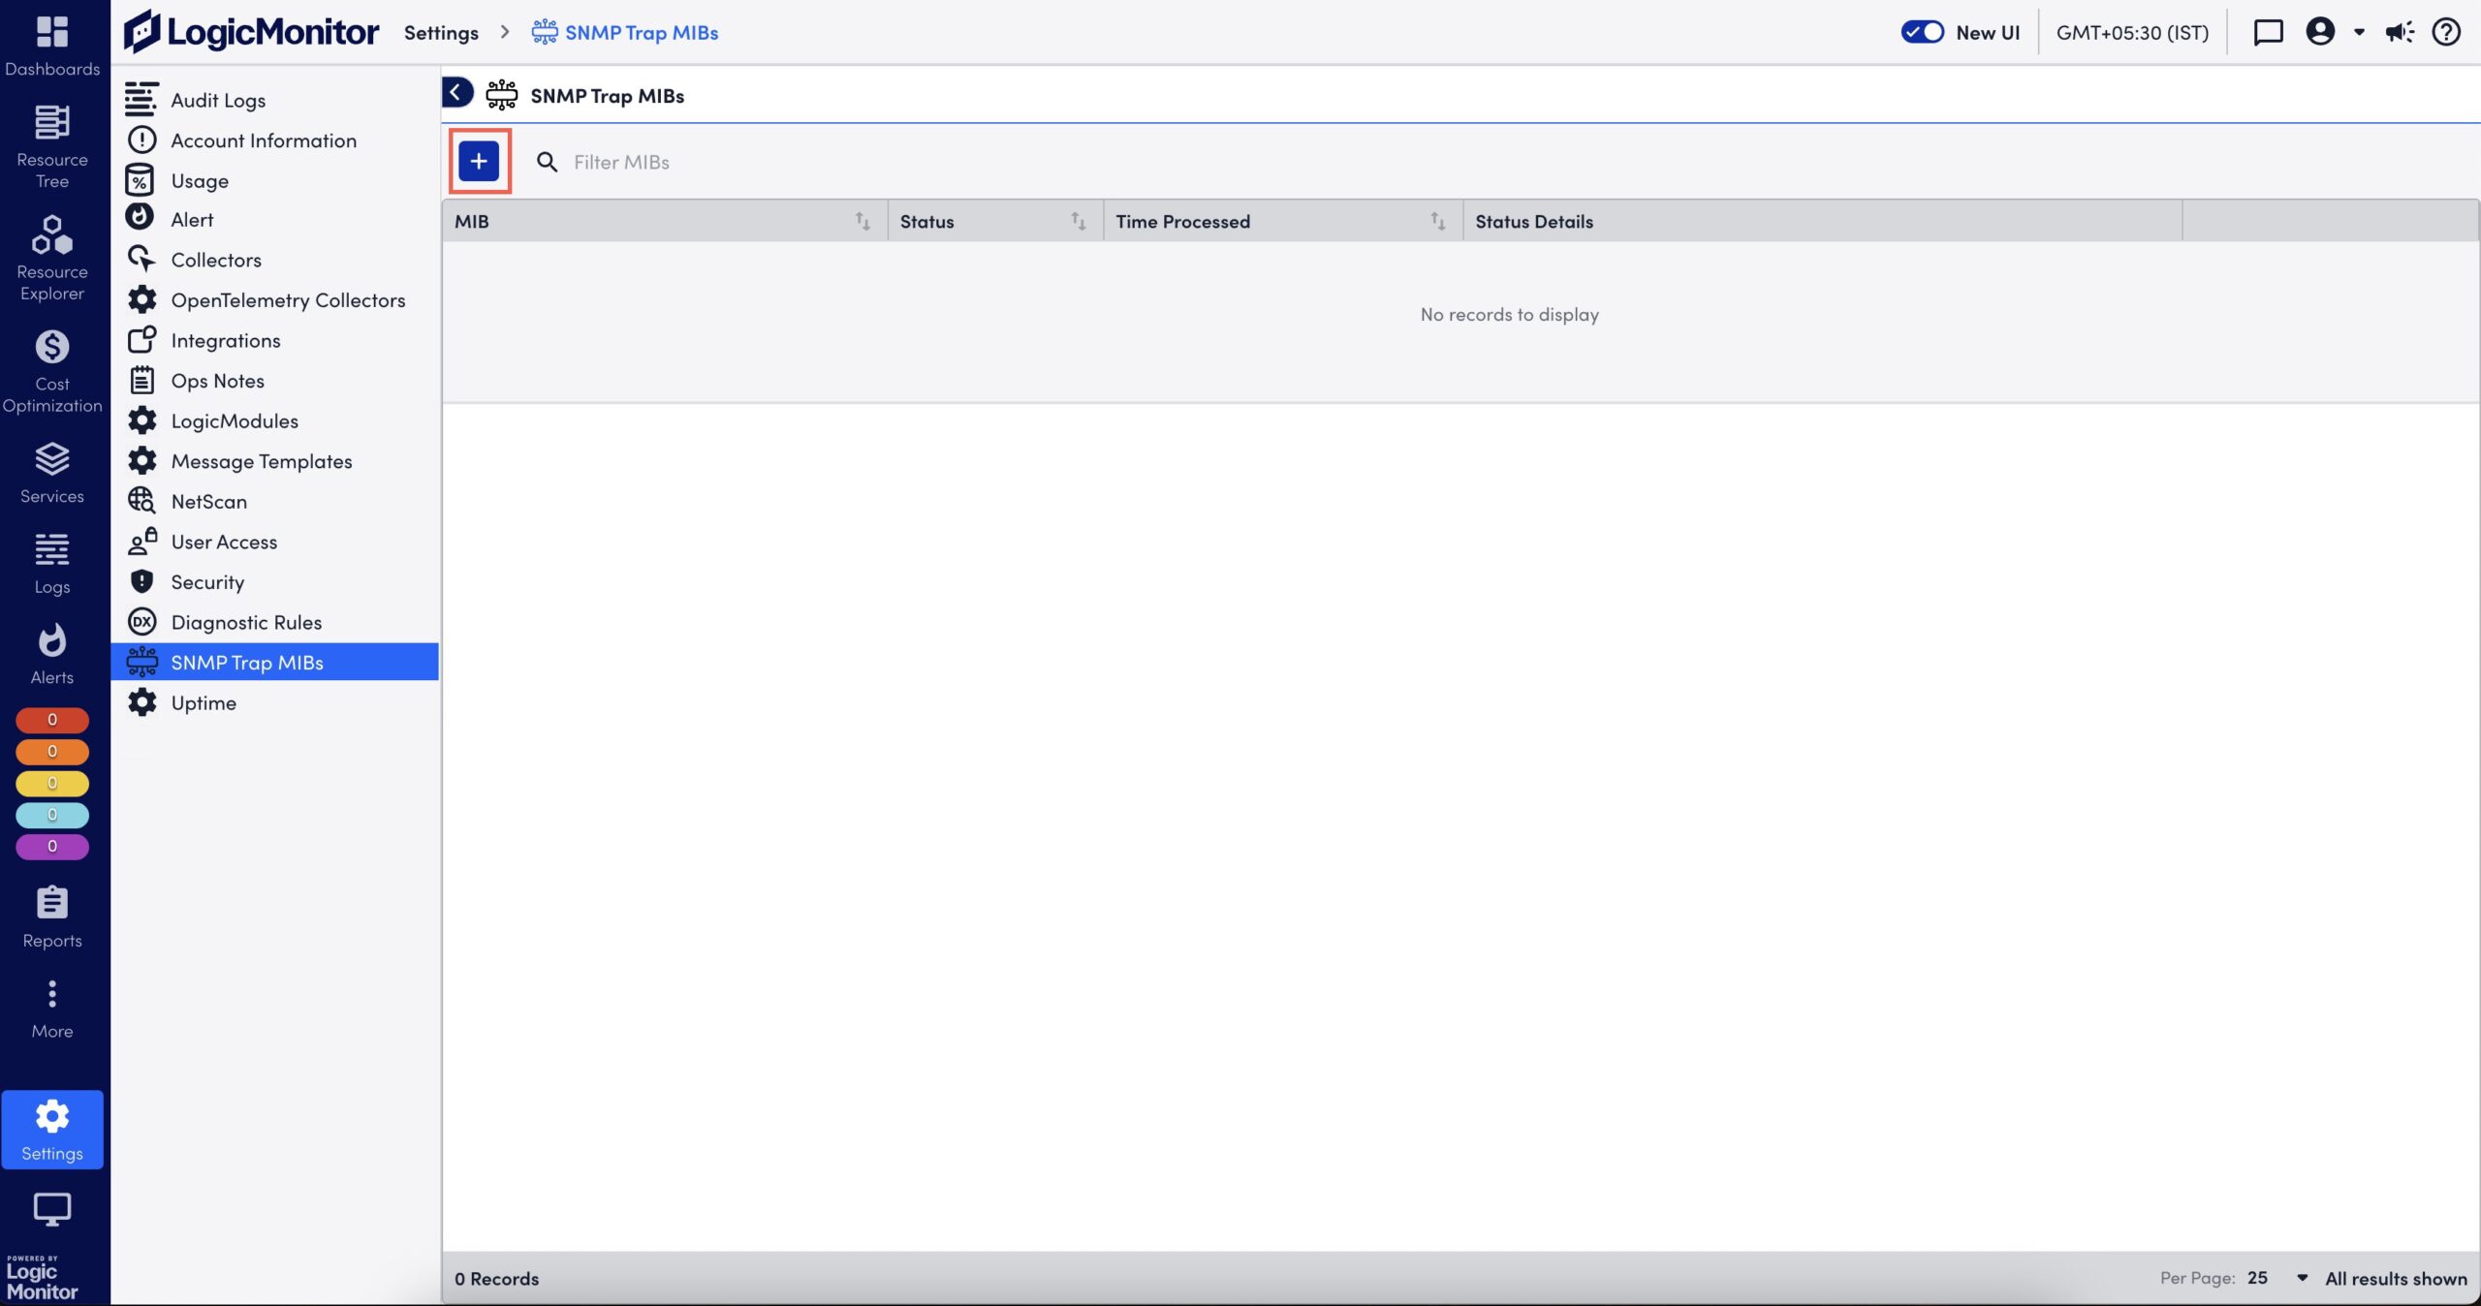The width and height of the screenshot is (2481, 1306).
Task: Click the monitor icon at bottom of sidebar
Action: click(x=52, y=1209)
